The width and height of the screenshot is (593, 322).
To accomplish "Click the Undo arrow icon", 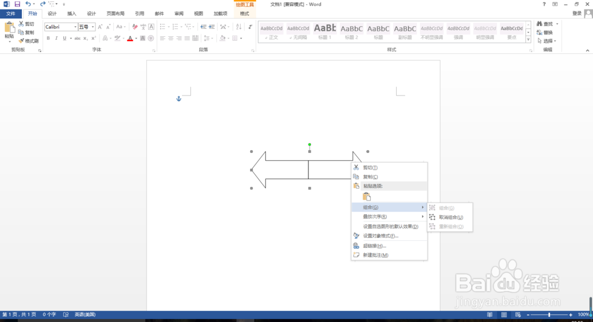I will pos(28,4).
